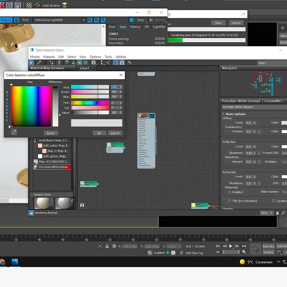The image size is (287, 287).
Task: Click selection lock toggle padlock icon
Action: pyautogui.click(x=107, y=246)
